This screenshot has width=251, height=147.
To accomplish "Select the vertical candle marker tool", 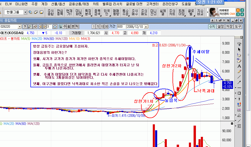I will coord(239,99).
